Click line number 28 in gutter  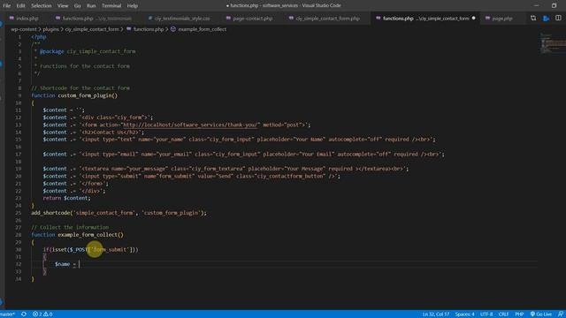click(x=18, y=235)
